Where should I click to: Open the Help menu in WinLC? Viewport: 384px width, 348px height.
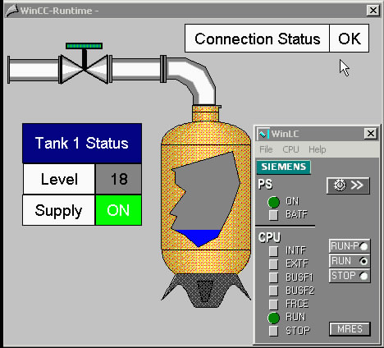tap(318, 149)
